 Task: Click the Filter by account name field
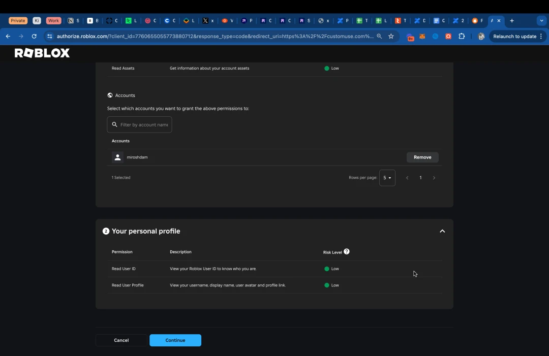(x=139, y=125)
